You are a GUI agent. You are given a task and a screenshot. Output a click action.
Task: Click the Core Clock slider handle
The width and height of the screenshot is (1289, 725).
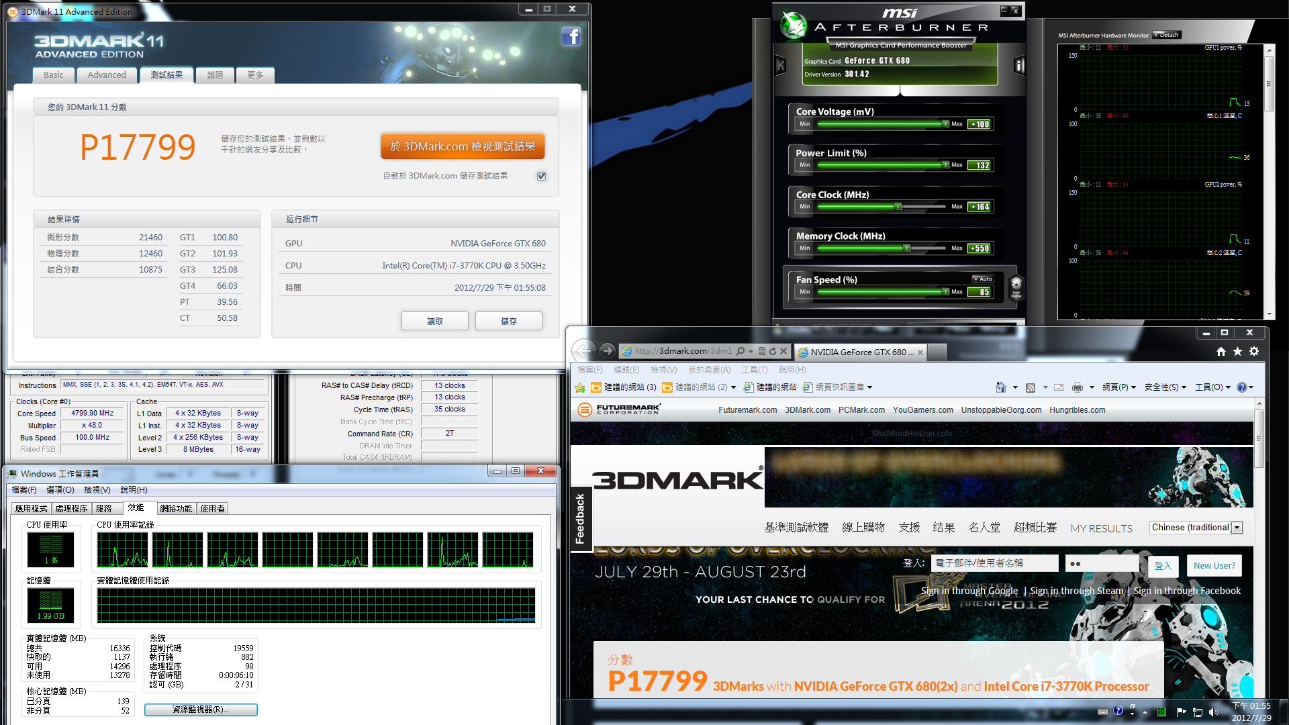click(898, 207)
